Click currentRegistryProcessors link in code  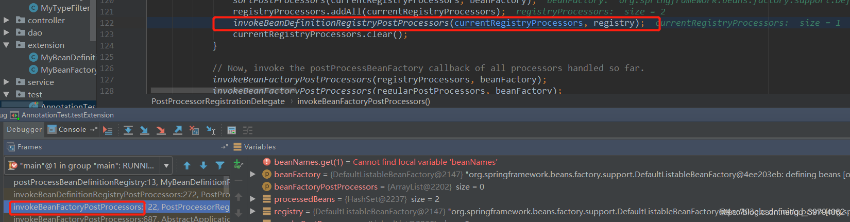(518, 23)
